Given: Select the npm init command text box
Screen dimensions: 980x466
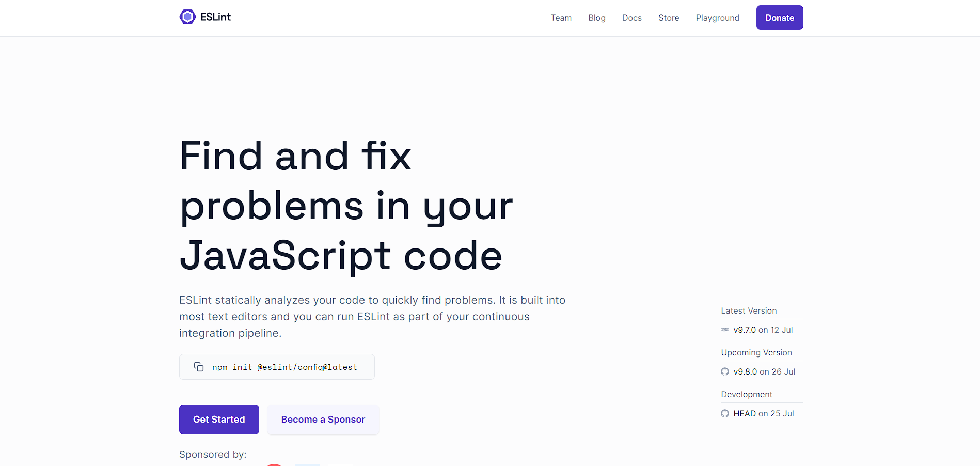Looking at the screenshot, I should point(284,367).
